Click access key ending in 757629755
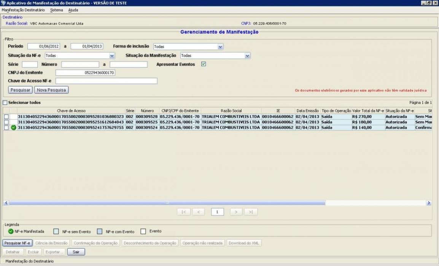This screenshot has width=439, height=266. [71, 128]
